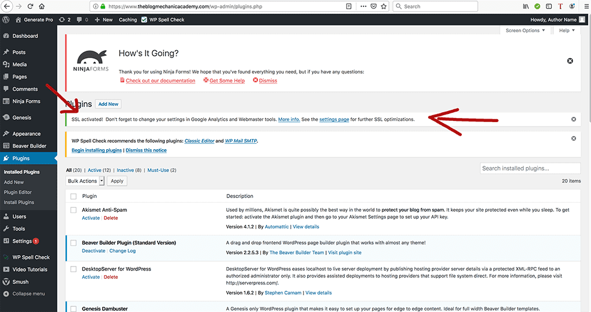591x312 pixels.
Task: Bookmark this page with the star icon
Action: 383,6
